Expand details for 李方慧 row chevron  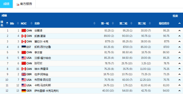pos(180,52)
